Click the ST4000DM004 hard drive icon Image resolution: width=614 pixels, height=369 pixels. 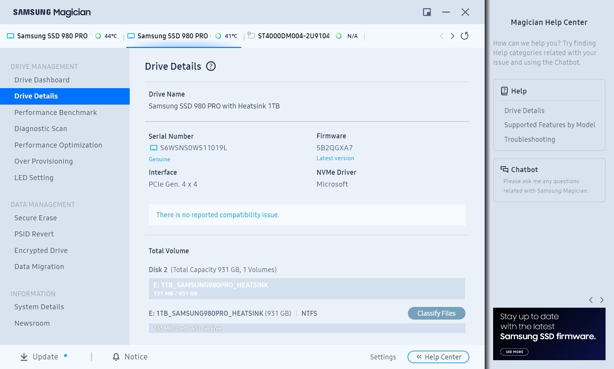point(251,35)
